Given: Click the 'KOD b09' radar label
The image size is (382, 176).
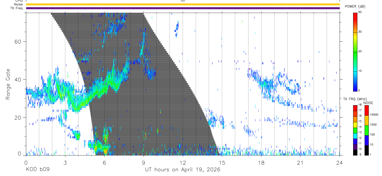Looking at the screenshot, I should (37, 170).
